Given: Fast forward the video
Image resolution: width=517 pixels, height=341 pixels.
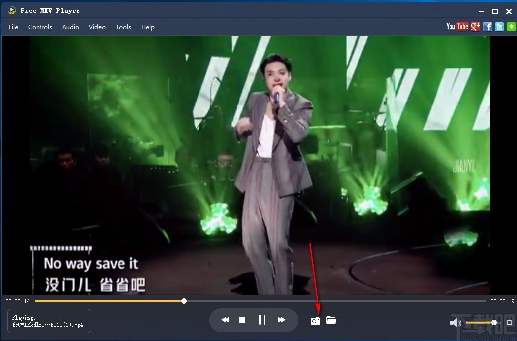Looking at the screenshot, I should [x=281, y=320].
